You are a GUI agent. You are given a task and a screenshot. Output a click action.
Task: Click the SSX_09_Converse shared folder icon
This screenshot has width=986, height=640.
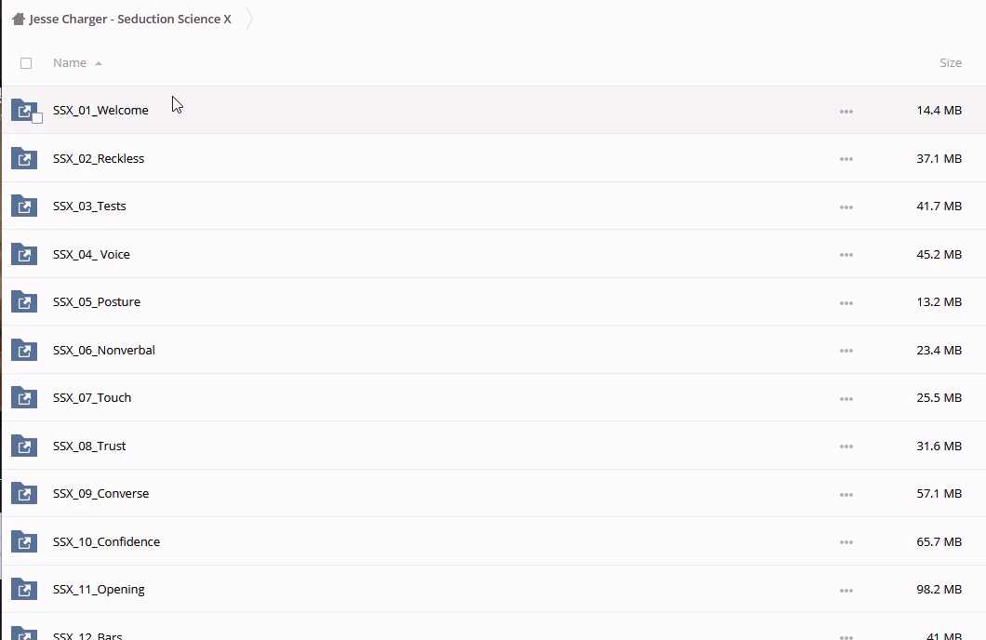pos(24,494)
